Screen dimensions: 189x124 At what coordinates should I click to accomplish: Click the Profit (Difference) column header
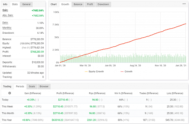coord(65,93)
